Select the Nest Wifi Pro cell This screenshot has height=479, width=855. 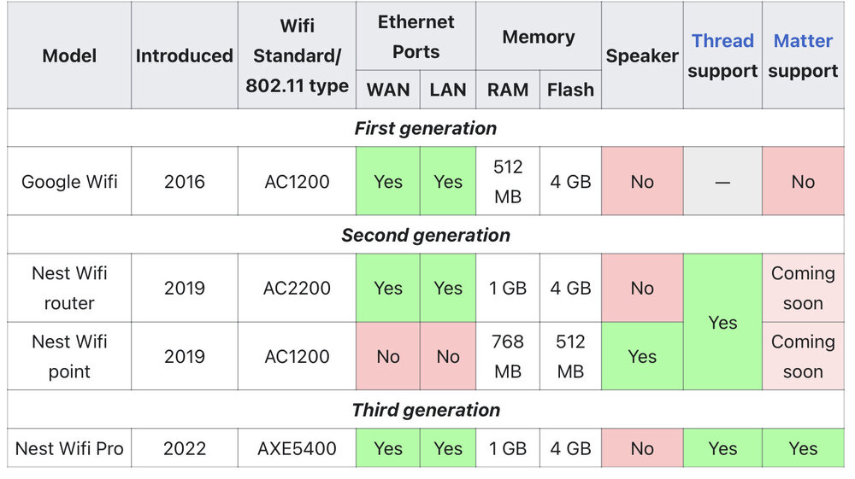(69, 448)
